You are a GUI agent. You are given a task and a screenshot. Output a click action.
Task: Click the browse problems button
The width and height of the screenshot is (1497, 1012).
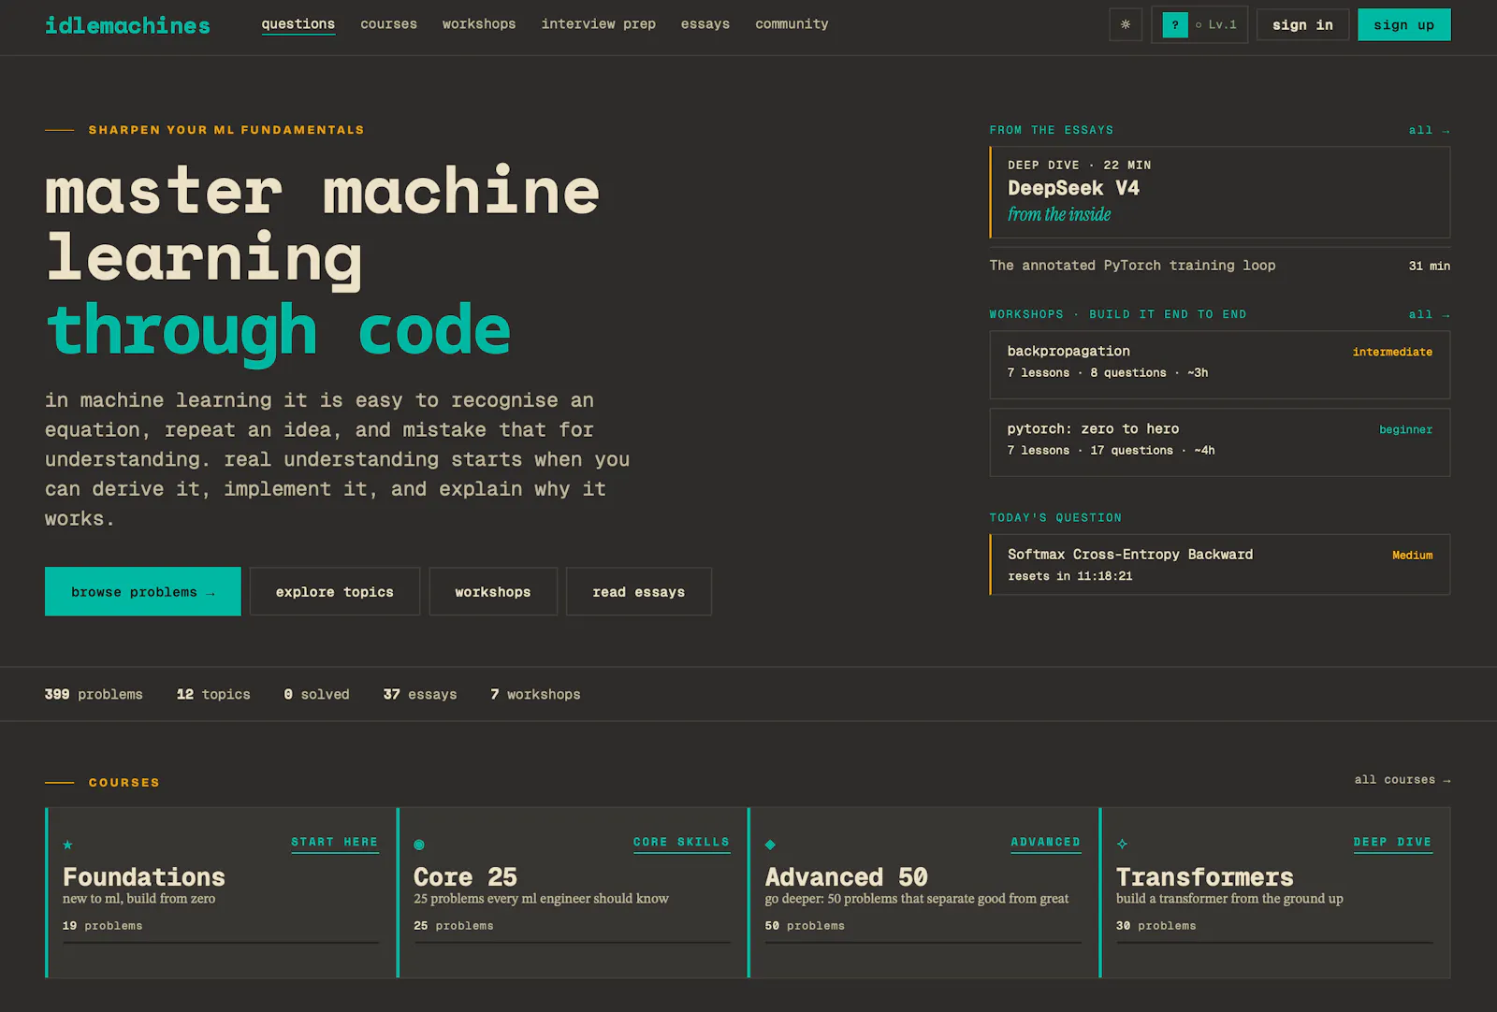coord(143,591)
